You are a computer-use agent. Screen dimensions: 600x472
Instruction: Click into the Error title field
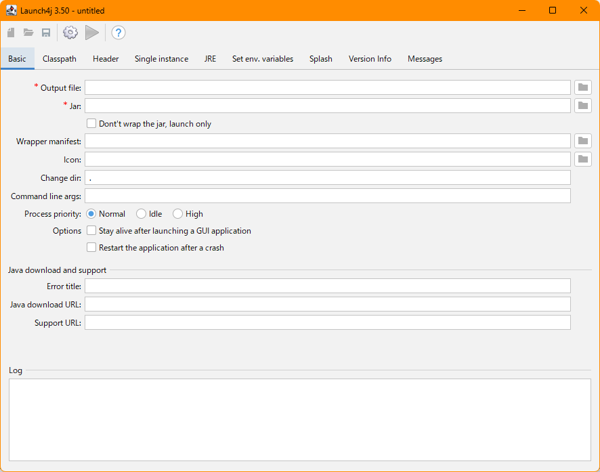pyautogui.click(x=328, y=286)
